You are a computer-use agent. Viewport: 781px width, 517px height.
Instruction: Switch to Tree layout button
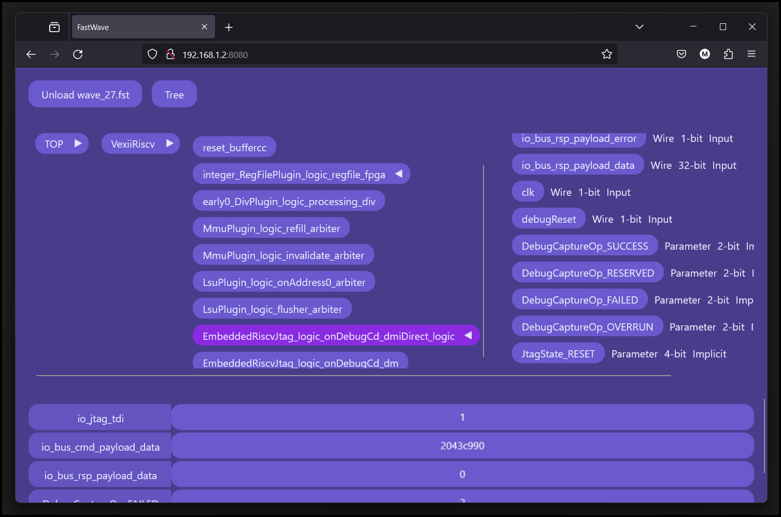pos(174,94)
